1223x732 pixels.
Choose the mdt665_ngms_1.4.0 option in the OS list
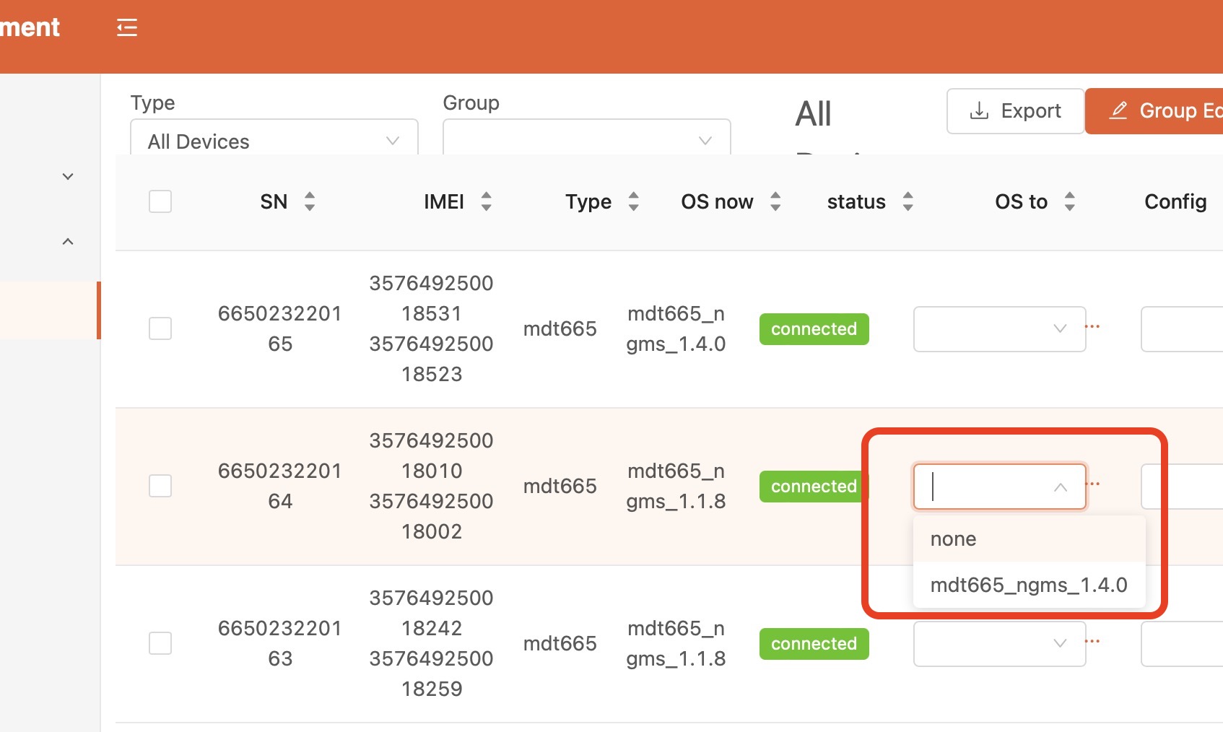click(1030, 585)
